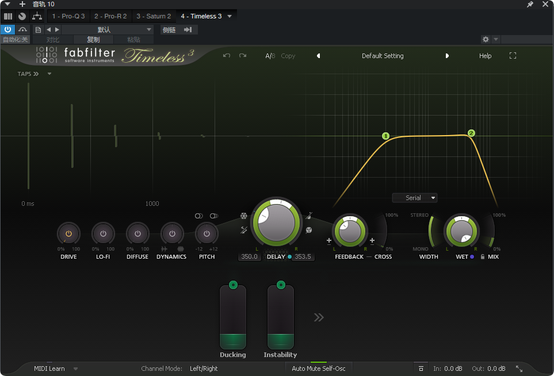Switch to the 2 - Pro-R 2 tab
Image resolution: width=554 pixels, height=376 pixels.
[110, 16]
